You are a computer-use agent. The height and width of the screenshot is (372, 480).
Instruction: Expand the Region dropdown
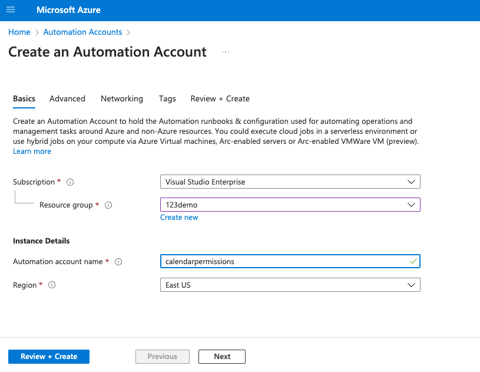click(290, 285)
